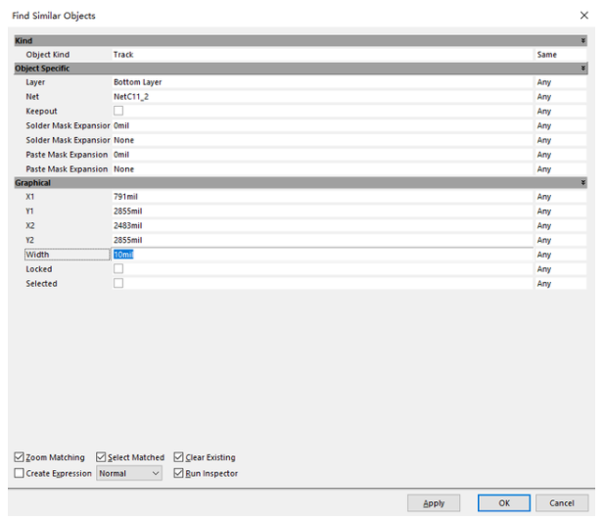The image size is (605, 519).
Task: Uncheck Run Inspector option
Action: [178, 473]
